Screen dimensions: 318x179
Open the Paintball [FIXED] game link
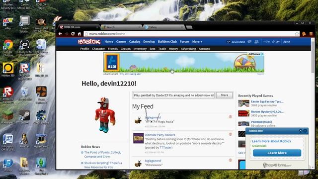pos(262,122)
